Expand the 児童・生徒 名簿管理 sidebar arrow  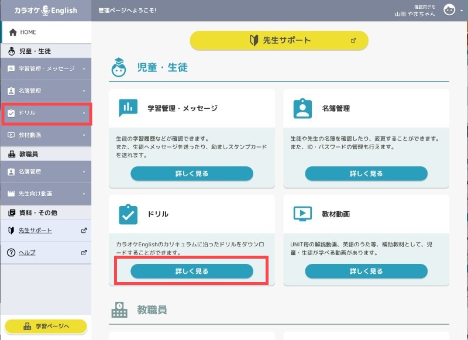pyautogui.click(x=84, y=91)
